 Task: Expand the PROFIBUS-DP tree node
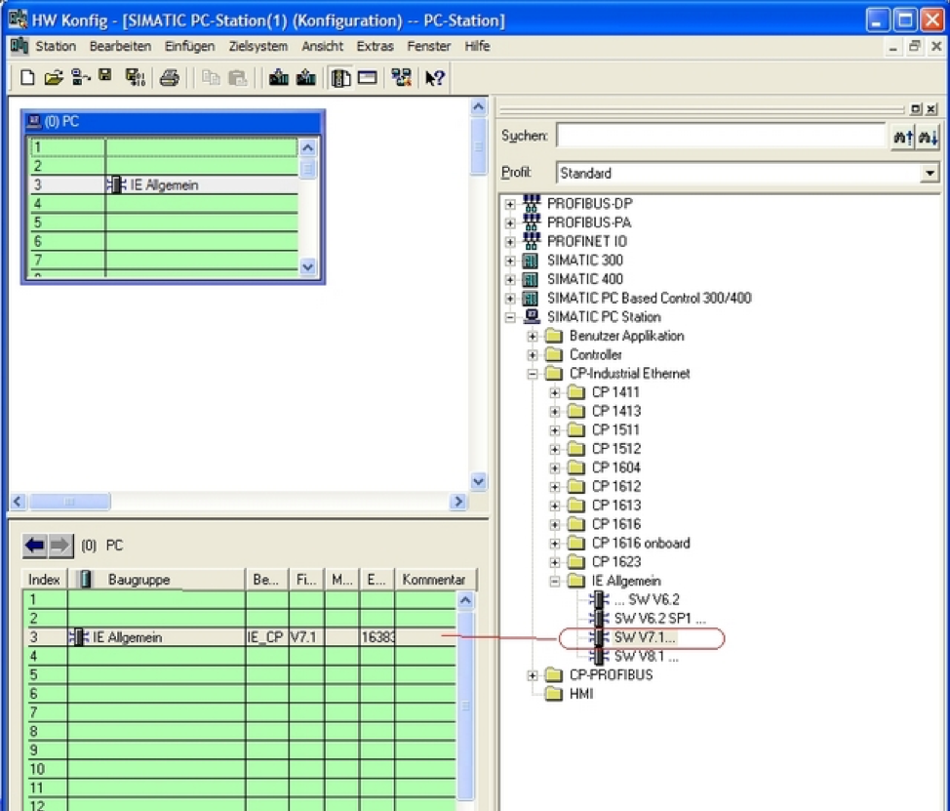coord(510,204)
